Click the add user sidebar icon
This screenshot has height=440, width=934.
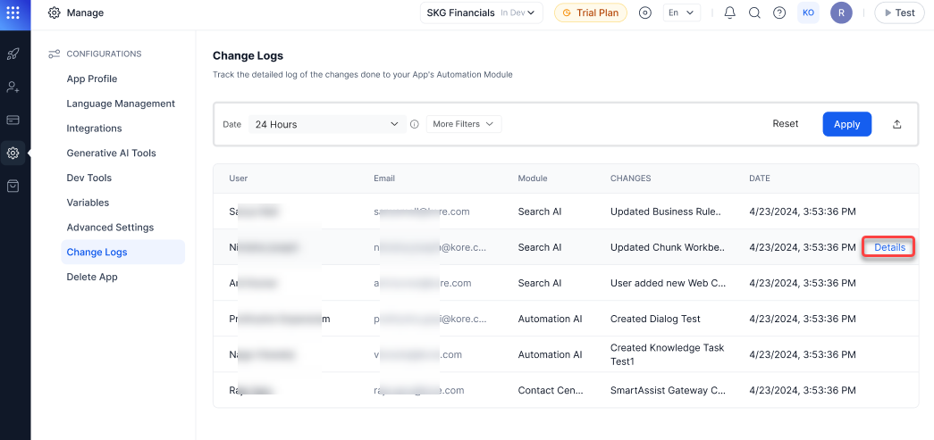point(13,87)
